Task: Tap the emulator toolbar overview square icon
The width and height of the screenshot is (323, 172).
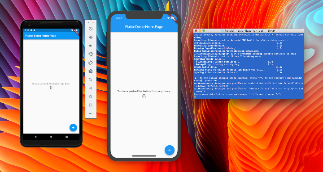Action: [x=91, y=105]
